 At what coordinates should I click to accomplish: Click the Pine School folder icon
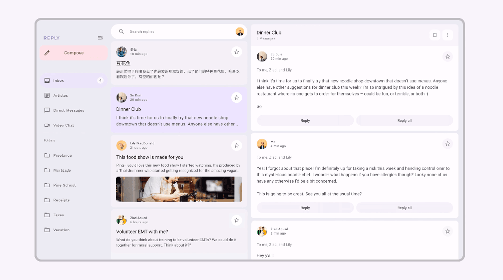point(47,185)
